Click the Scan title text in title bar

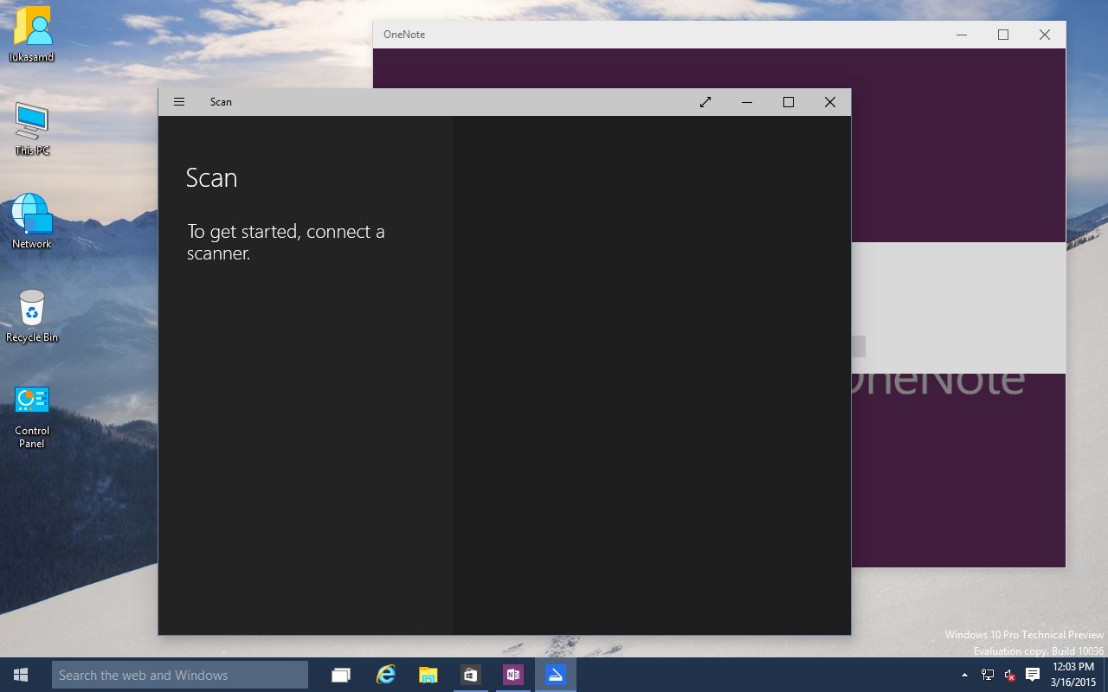[221, 102]
